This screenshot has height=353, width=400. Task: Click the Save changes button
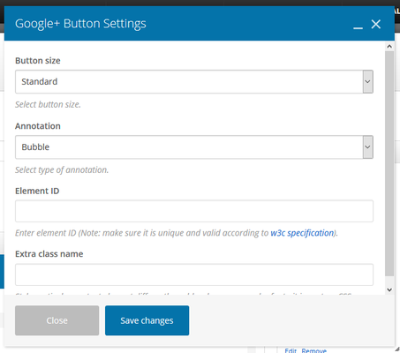(147, 320)
